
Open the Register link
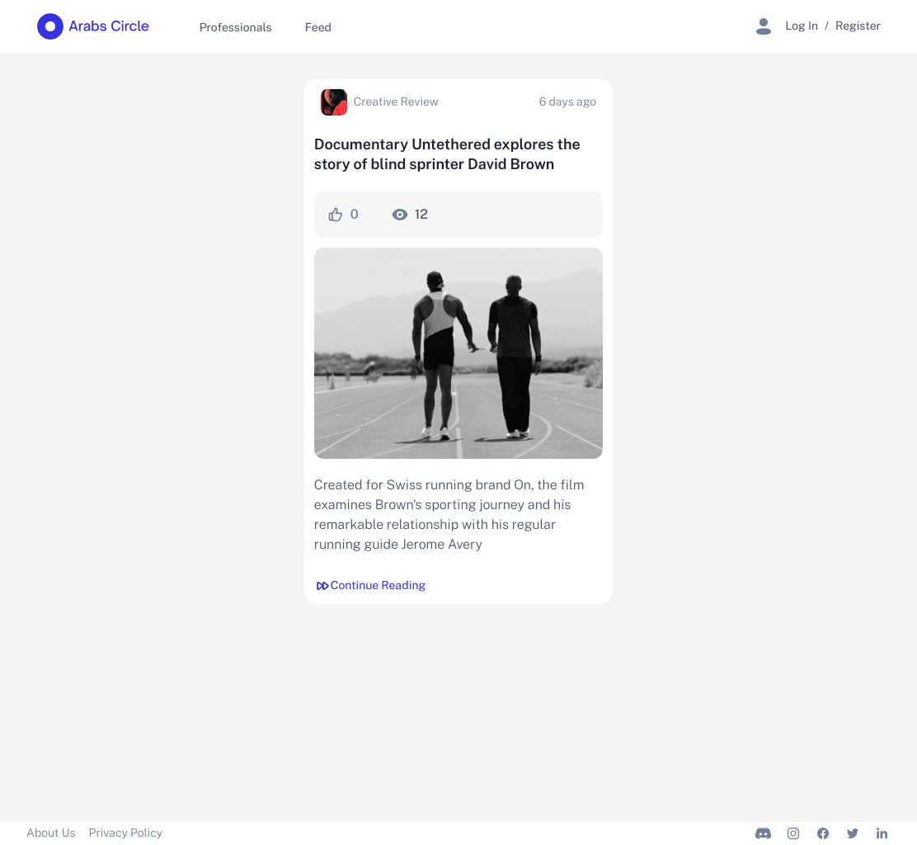pos(858,26)
